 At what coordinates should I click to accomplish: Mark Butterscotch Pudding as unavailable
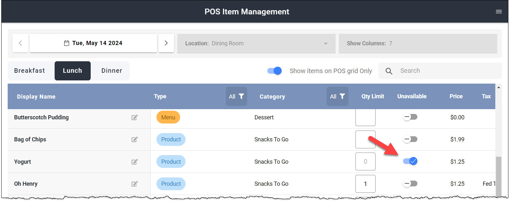[x=410, y=117]
